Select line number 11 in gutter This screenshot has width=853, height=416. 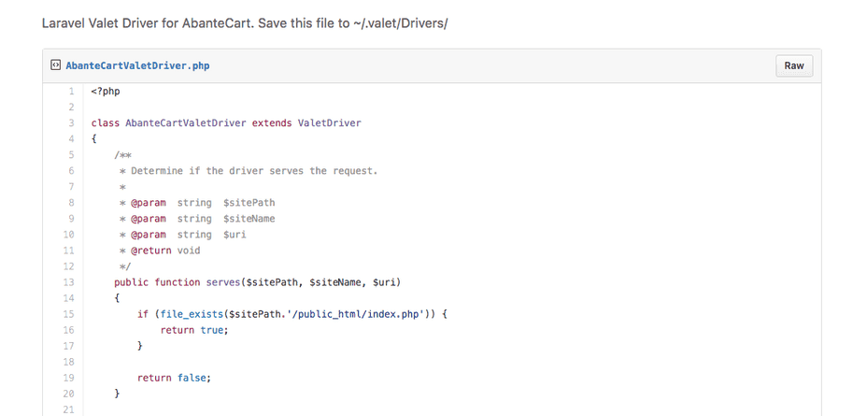point(69,251)
